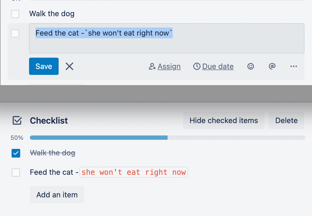
Task: Click the @ mention icon
Action: pyautogui.click(x=272, y=66)
